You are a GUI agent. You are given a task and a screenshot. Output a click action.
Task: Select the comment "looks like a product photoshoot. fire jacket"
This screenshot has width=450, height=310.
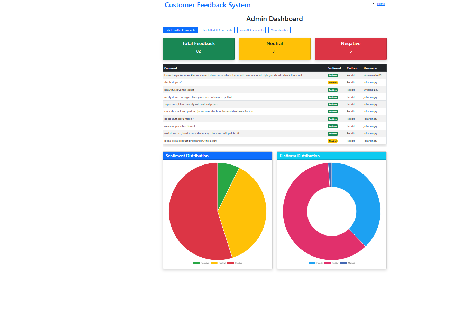190,141
